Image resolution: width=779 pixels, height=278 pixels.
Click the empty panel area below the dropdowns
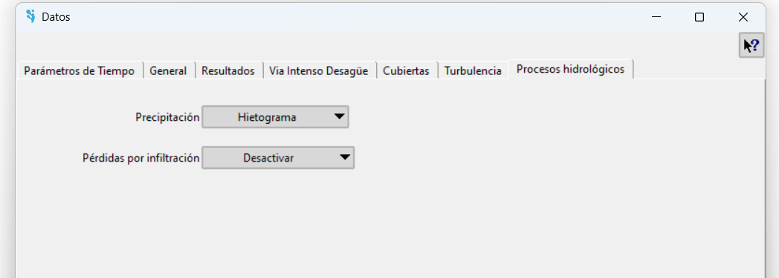coord(390,223)
